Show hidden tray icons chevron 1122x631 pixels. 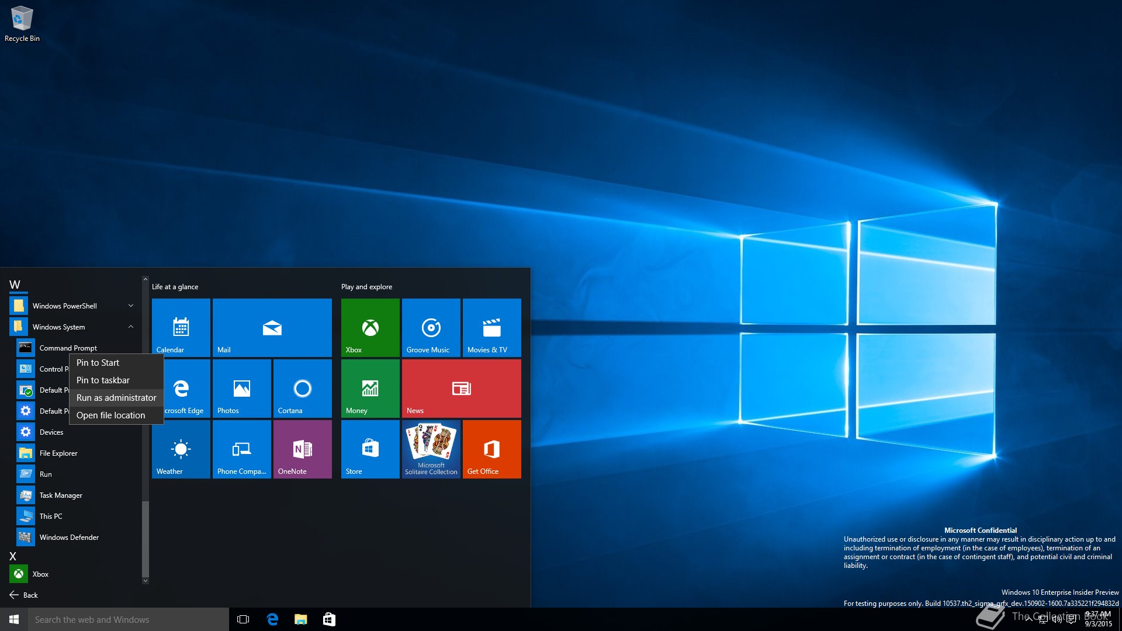tap(1028, 619)
